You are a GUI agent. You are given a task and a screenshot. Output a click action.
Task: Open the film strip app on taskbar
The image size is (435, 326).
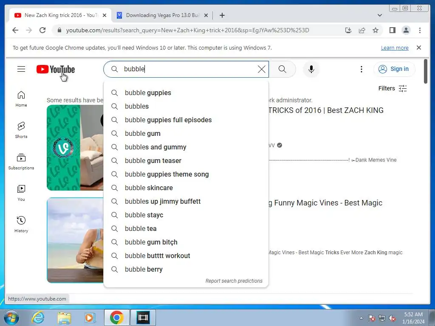[x=143, y=318]
